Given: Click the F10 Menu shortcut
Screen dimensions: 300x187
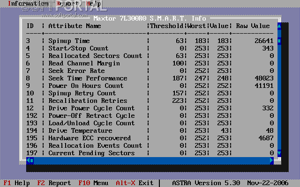Looking at the screenshot, I should click(x=93, y=183).
